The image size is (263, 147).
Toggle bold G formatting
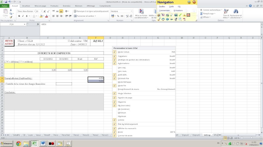point(19,16)
